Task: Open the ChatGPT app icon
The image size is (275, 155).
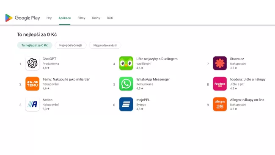Action: [x=32, y=63]
